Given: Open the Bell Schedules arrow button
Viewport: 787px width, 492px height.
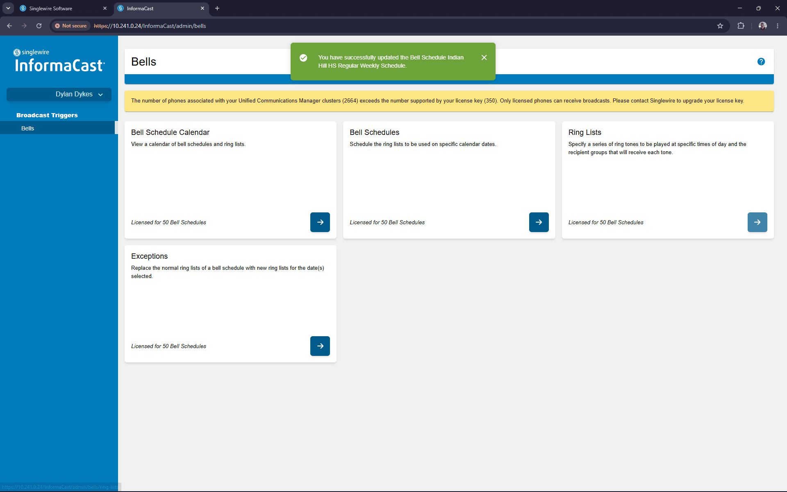Looking at the screenshot, I should click(x=539, y=222).
